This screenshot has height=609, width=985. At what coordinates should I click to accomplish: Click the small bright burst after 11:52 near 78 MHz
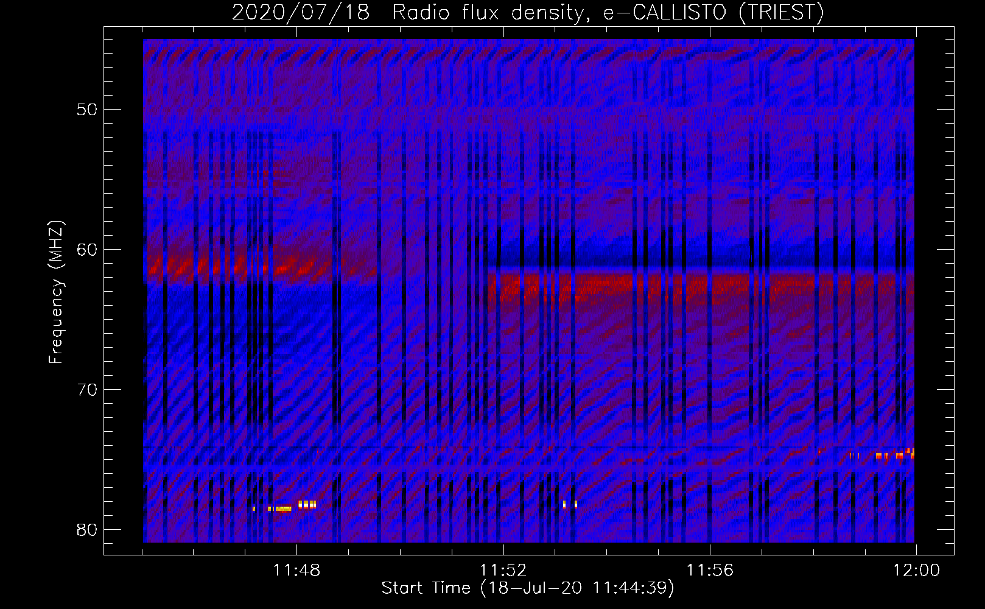coord(570,504)
